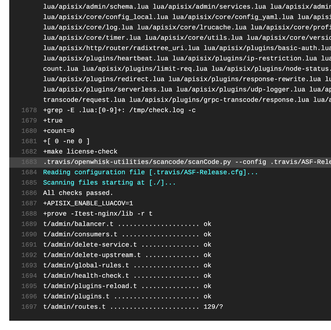Image resolution: width=331 pixels, height=330 pixels.
Task: Click line number 1678
Action: point(29,110)
